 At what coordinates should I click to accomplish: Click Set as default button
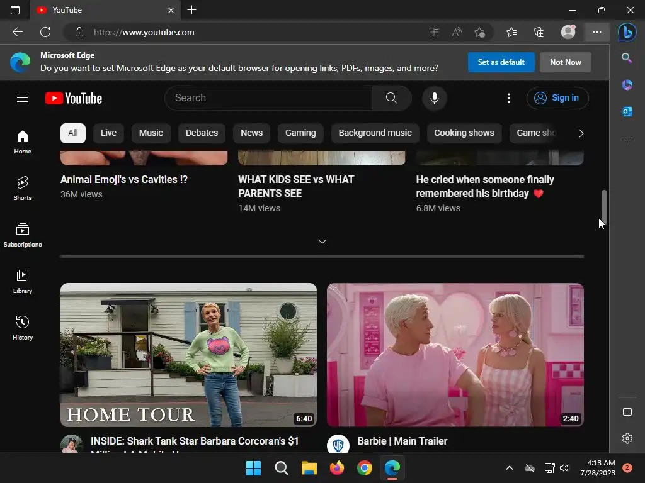[x=501, y=62]
